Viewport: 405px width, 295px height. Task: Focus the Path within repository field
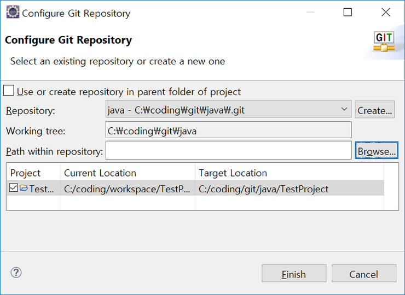point(228,151)
